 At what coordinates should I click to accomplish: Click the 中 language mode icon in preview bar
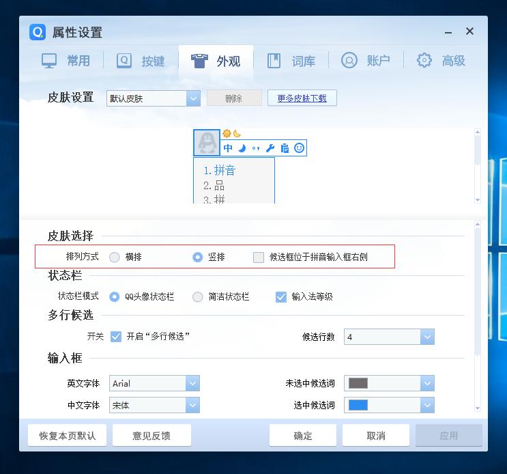coord(228,148)
